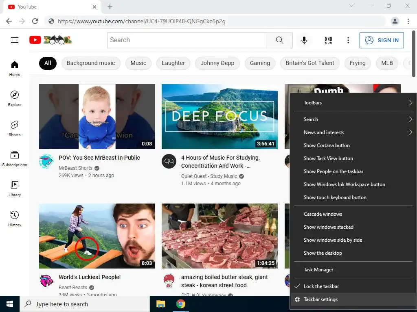Open World's Luckiest People! video title
Image resolution: width=417 pixels, height=312 pixels.
coord(90,277)
